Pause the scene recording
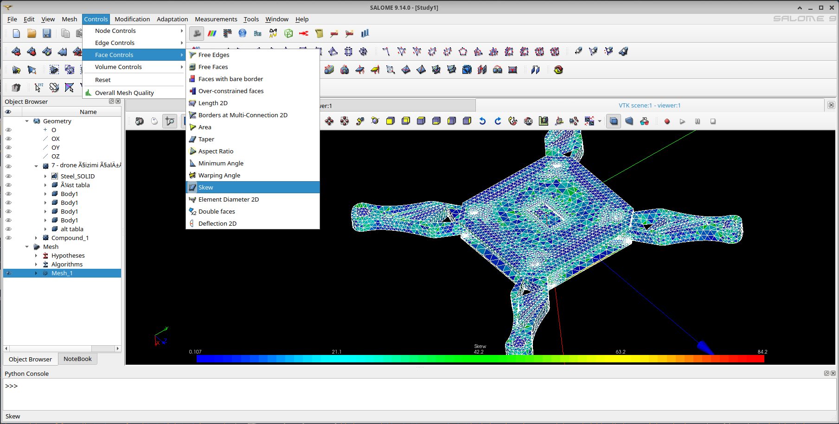This screenshot has width=839, height=424. [x=698, y=121]
